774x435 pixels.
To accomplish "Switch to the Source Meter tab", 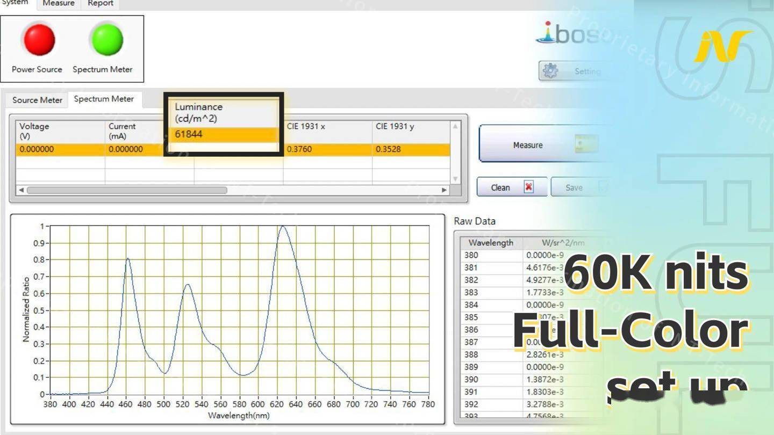I will [x=37, y=100].
